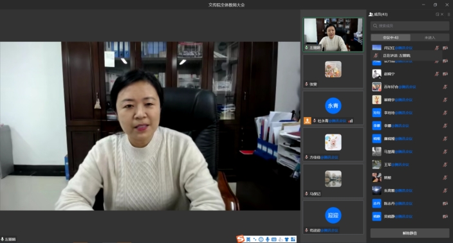The width and height of the screenshot is (453, 243).
Task: Click the 马保记 participant tile
Action: 333,181
